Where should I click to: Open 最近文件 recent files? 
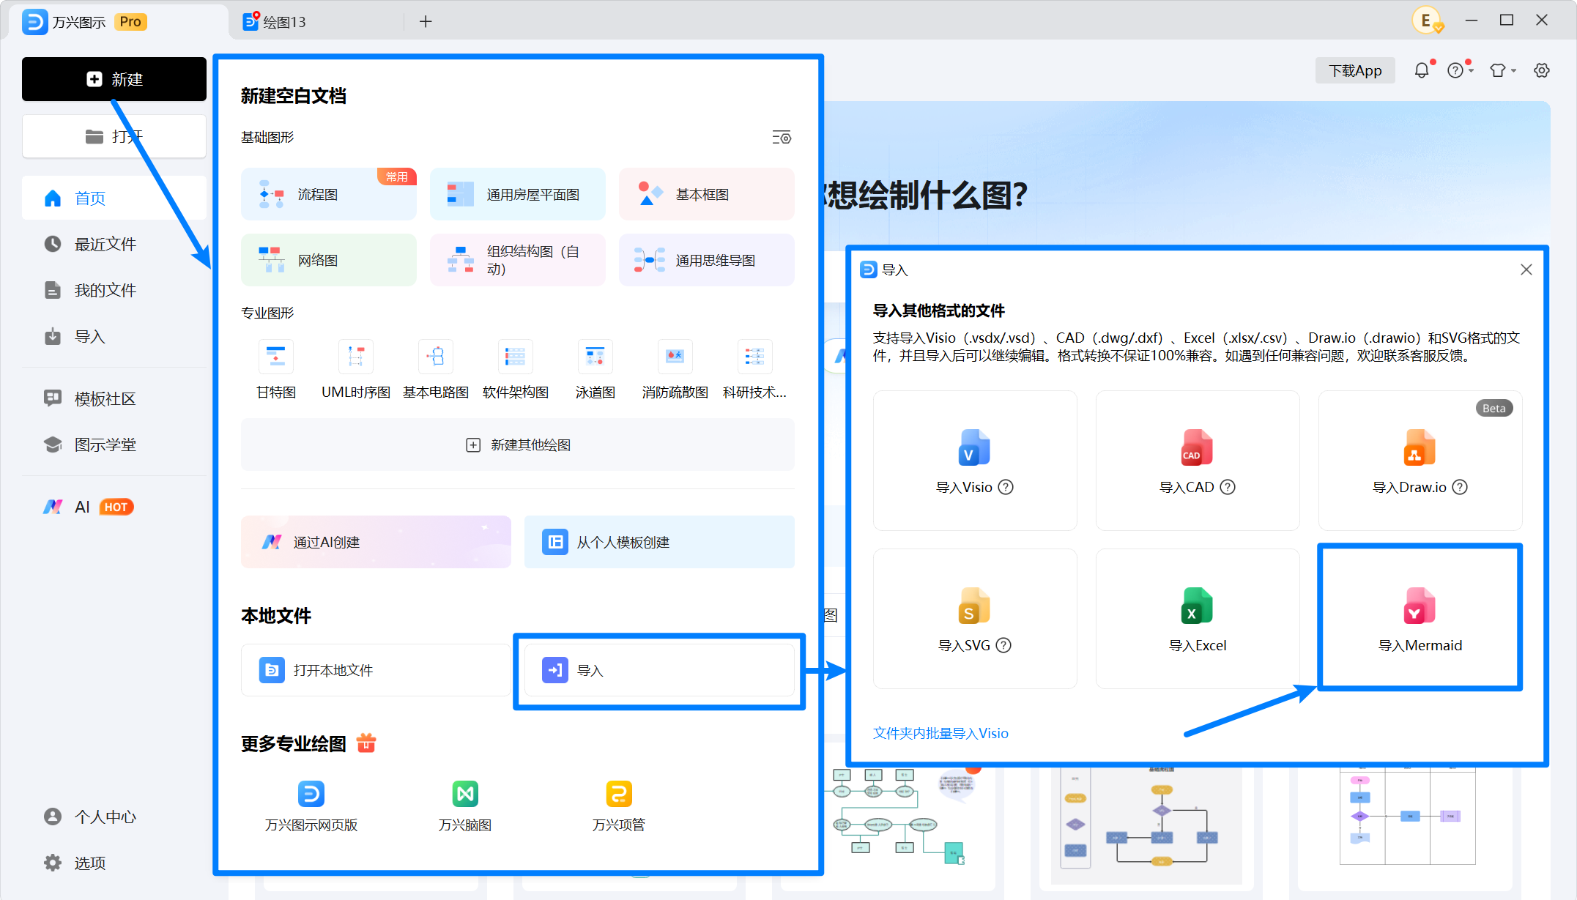click(x=114, y=244)
